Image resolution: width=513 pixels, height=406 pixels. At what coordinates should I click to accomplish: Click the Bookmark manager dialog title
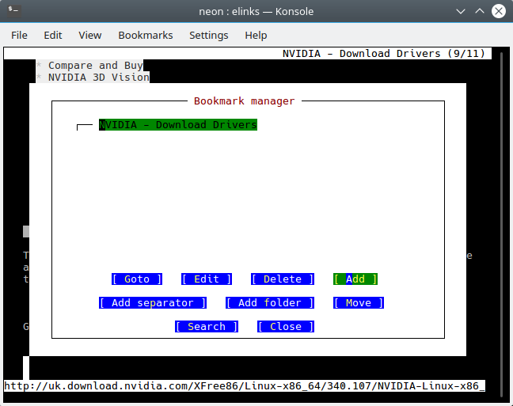point(245,101)
